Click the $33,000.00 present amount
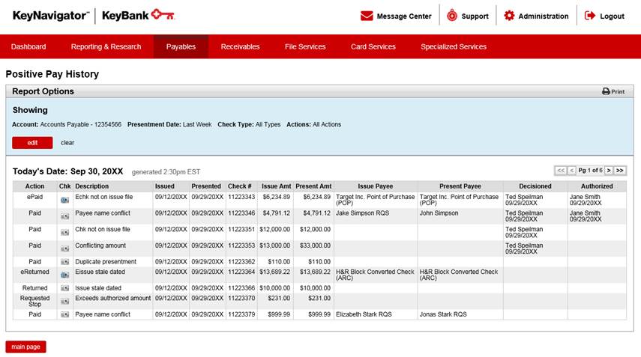This screenshot has height=357, width=641. (315, 245)
